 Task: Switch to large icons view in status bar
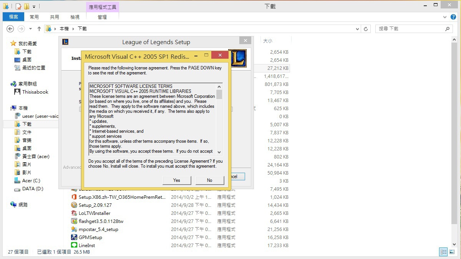[452, 252]
